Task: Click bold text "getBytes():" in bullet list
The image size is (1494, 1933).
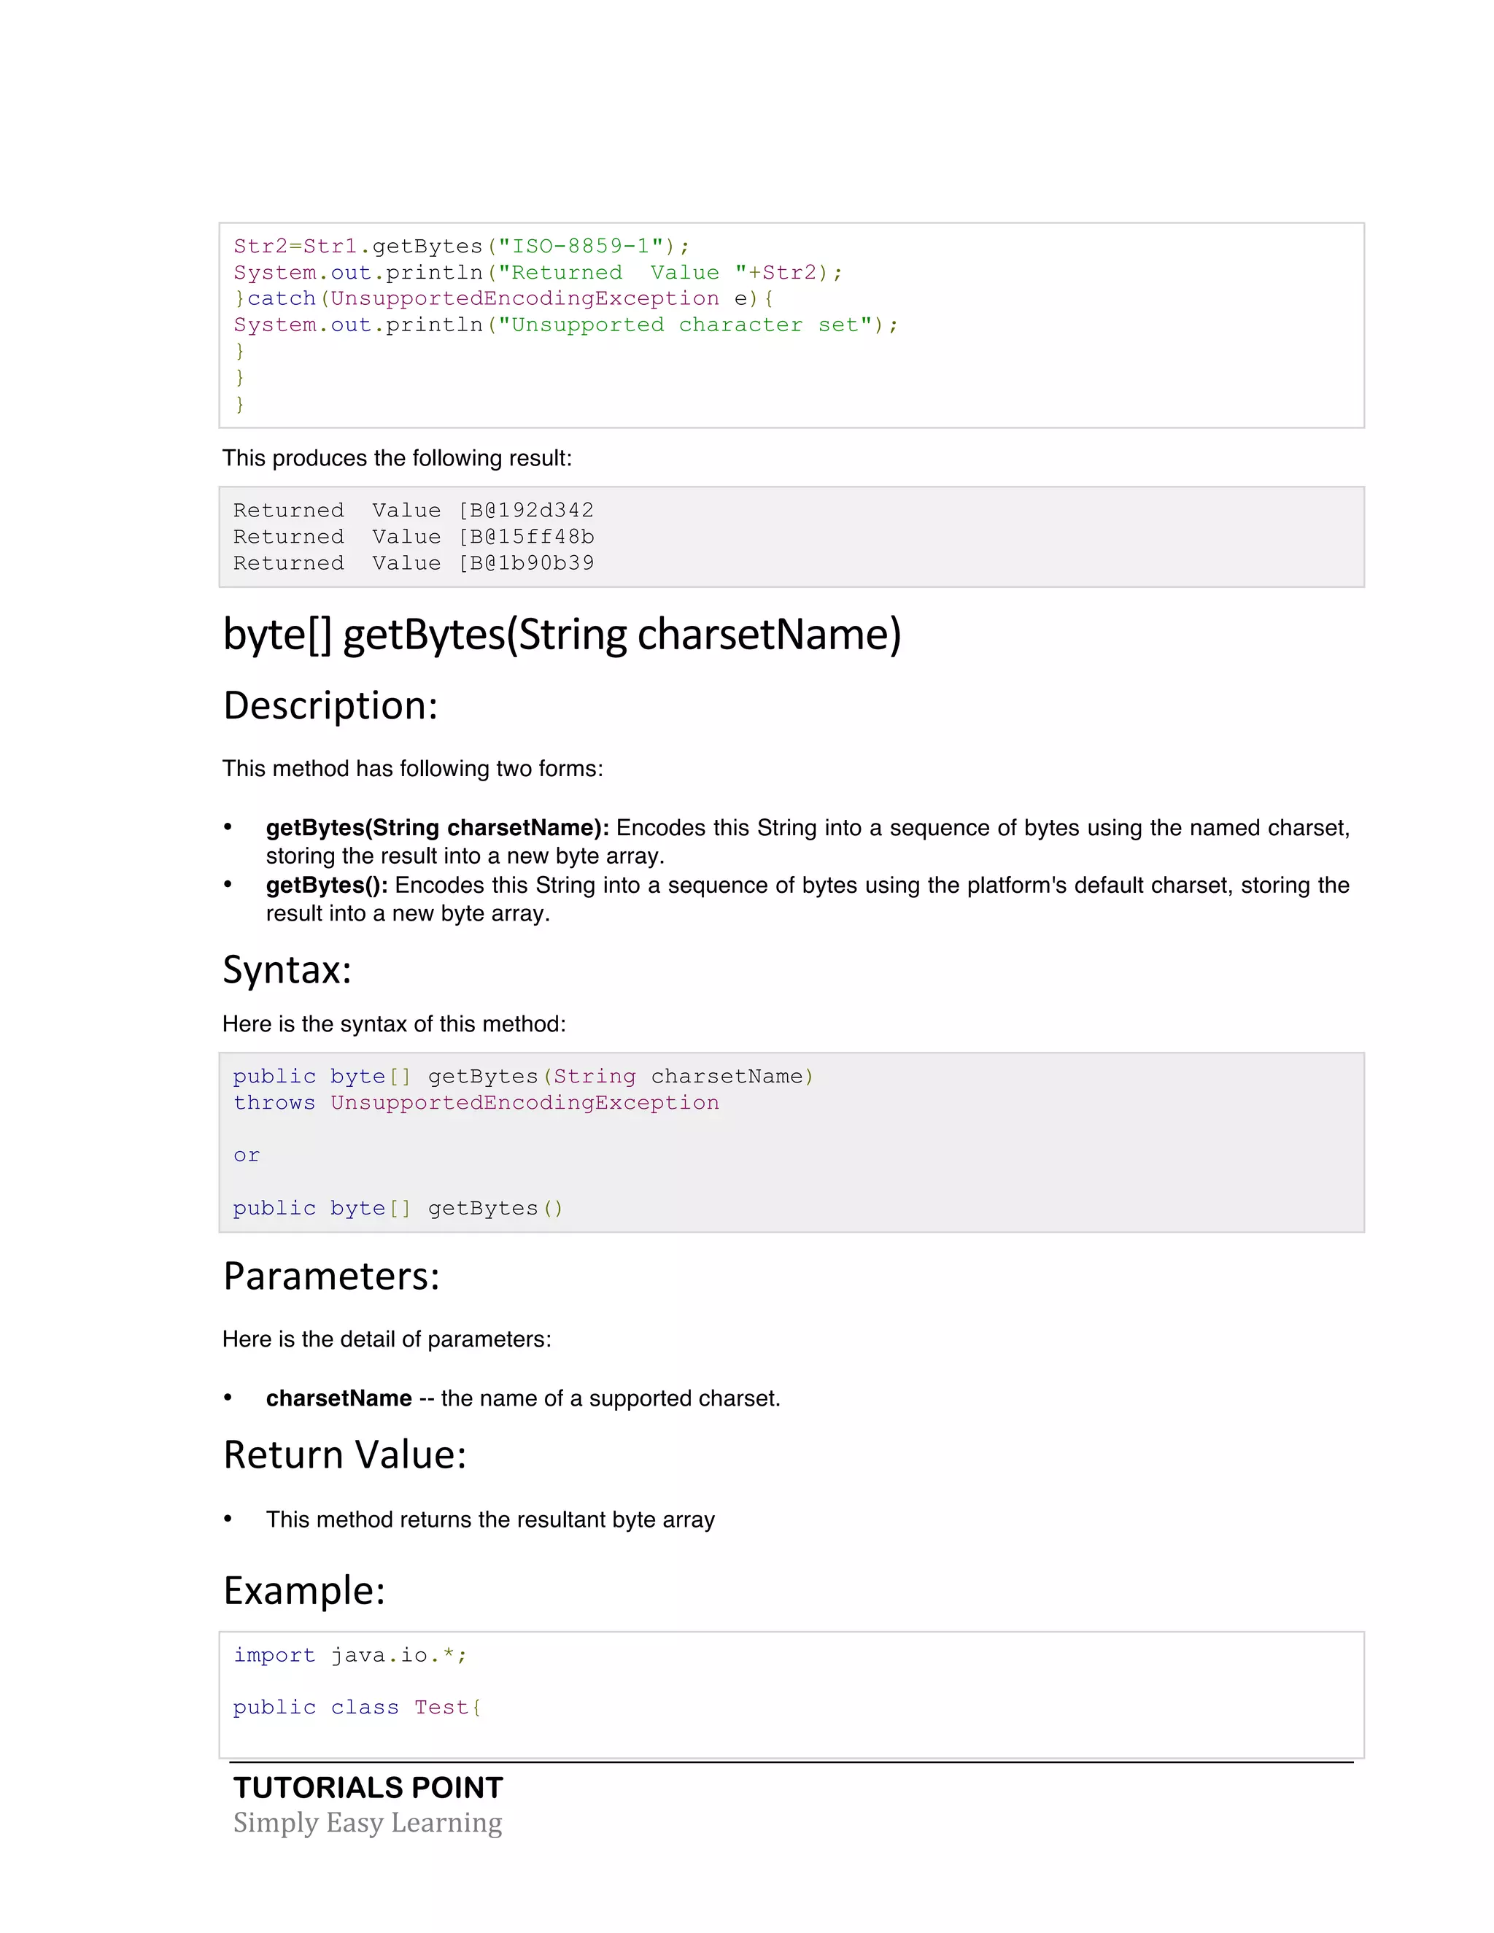Action: pyautogui.click(x=327, y=886)
